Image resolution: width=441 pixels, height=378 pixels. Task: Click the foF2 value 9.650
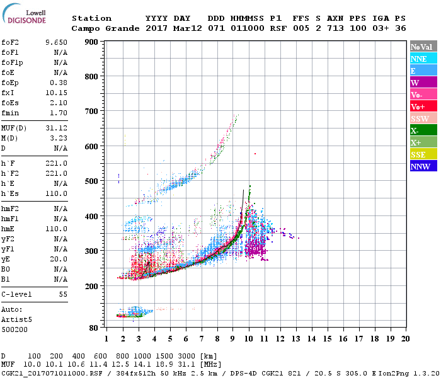pos(56,42)
